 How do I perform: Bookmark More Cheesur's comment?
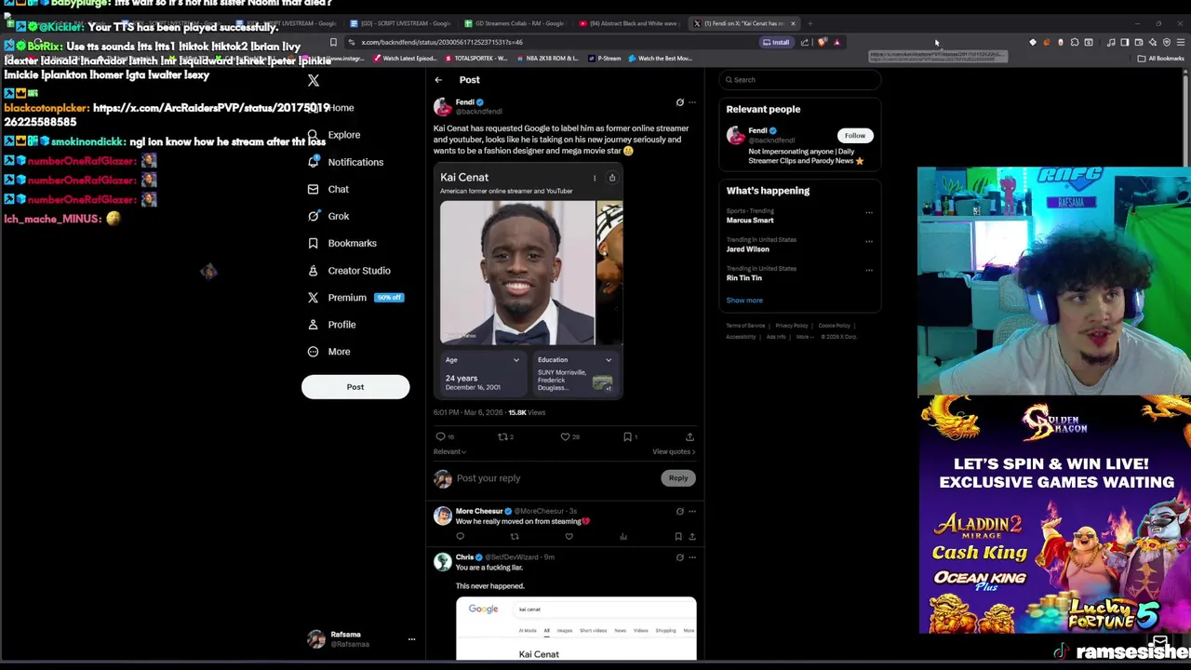pyautogui.click(x=678, y=537)
